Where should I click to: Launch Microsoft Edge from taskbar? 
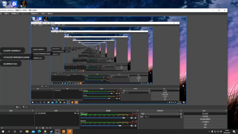point(39,131)
